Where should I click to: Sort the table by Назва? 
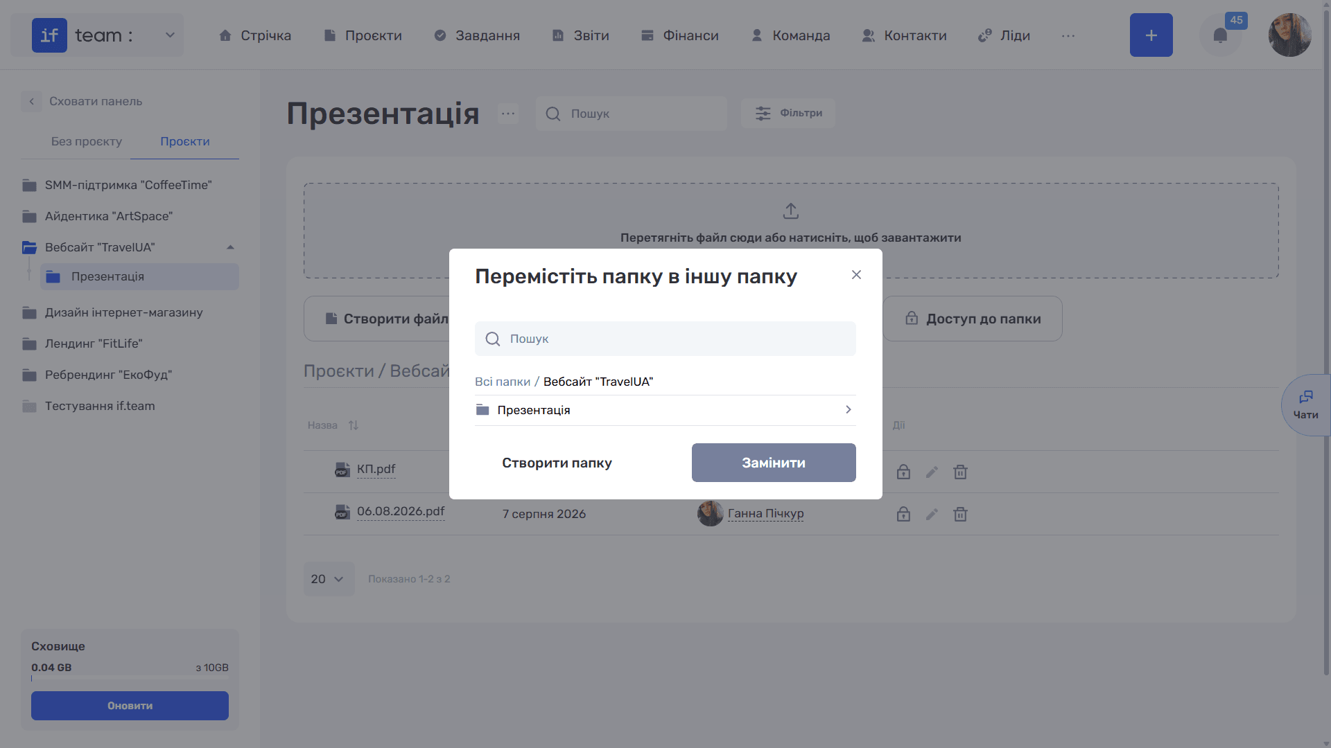354,425
